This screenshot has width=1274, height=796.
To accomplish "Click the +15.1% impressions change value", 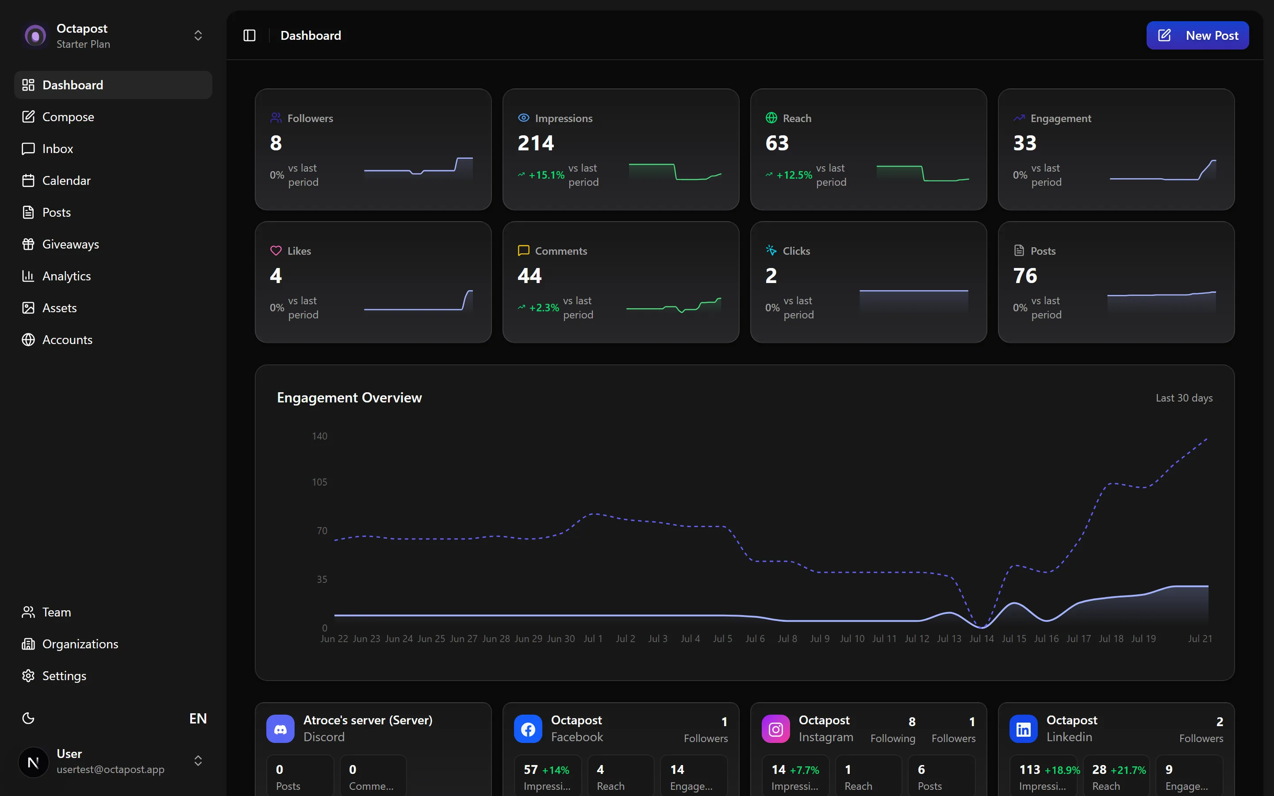I will [546, 175].
